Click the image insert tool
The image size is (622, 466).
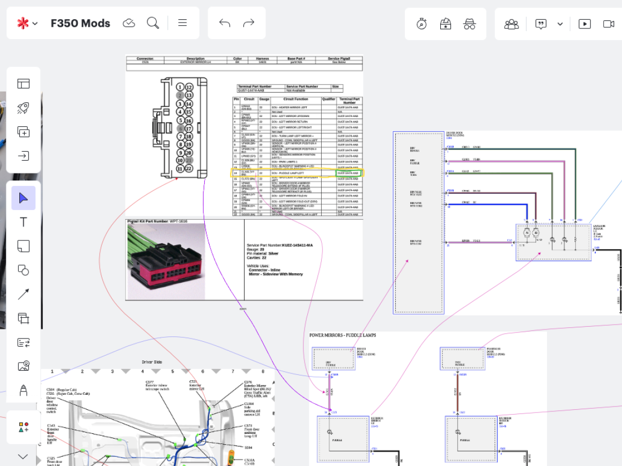pyautogui.click(x=24, y=366)
